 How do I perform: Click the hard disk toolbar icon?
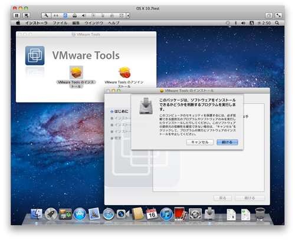pyautogui.click(x=74, y=15)
